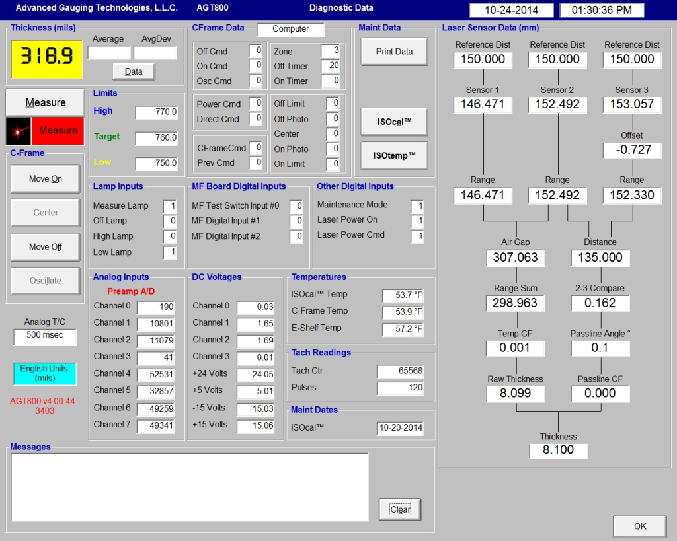Select the date field showing 10-24-2014
677x541 pixels.
coord(512,10)
